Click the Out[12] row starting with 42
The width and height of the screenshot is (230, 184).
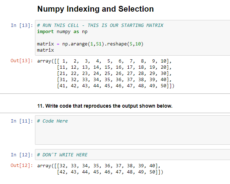(110, 172)
